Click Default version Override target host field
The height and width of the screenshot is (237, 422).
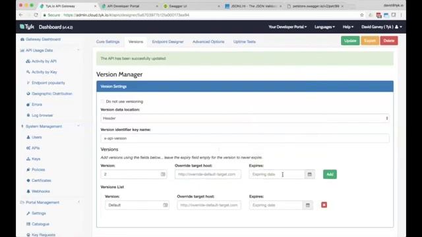click(209, 205)
